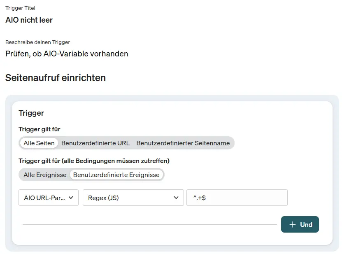Click the regex pattern field containing ^.+$

(237, 198)
